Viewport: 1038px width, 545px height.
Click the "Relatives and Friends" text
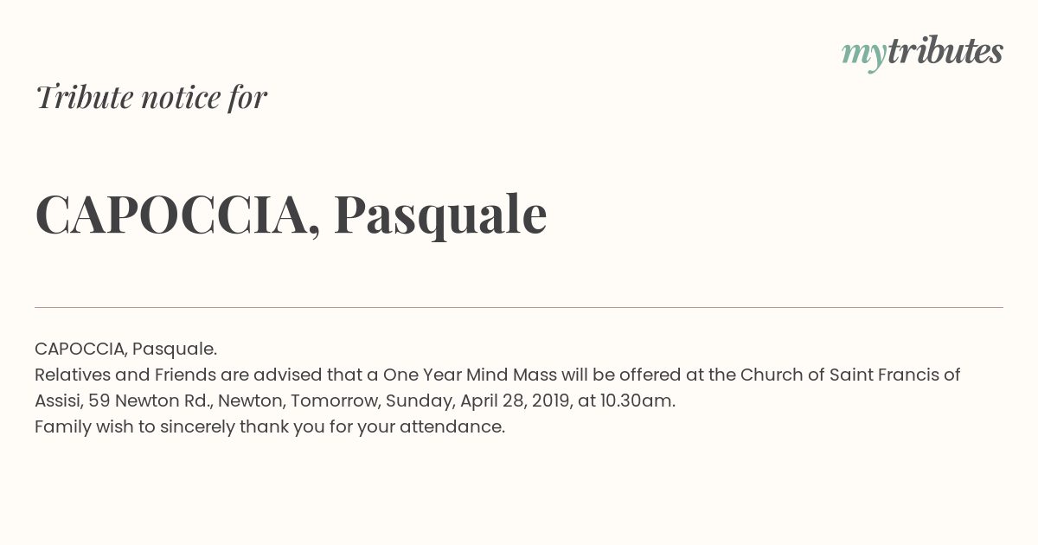click(x=125, y=375)
